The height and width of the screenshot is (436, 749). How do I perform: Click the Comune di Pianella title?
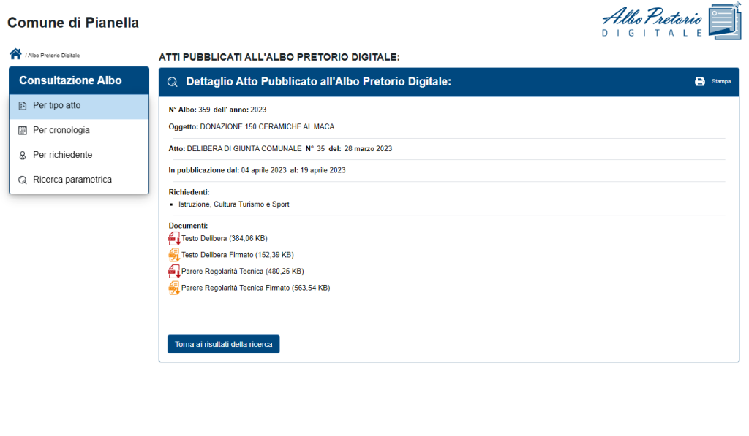click(x=73, y=23)
